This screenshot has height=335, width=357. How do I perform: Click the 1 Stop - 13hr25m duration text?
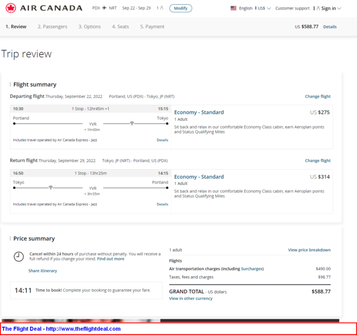tap(91, 173)
